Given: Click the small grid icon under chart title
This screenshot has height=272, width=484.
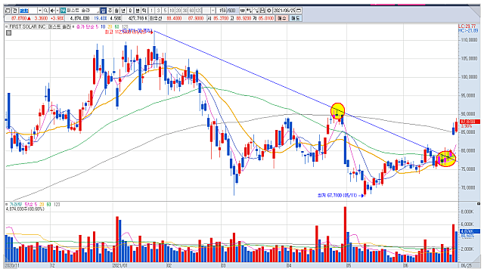Looking at the screenshot, I should (8, 32).
